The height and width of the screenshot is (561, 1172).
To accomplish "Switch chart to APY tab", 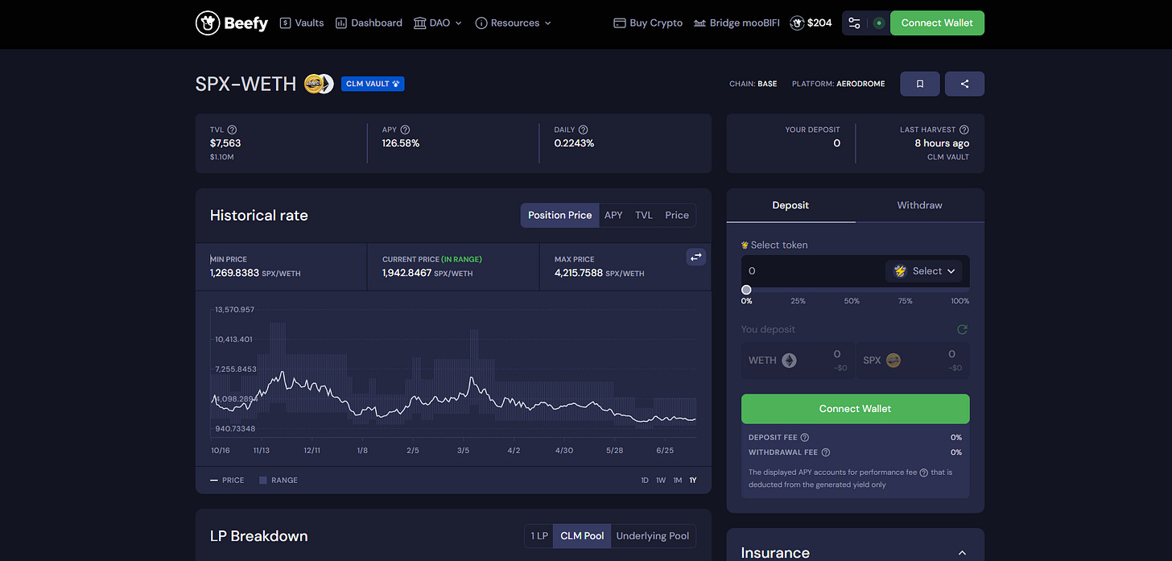I will pyautogui.click(x=613, y=215).
